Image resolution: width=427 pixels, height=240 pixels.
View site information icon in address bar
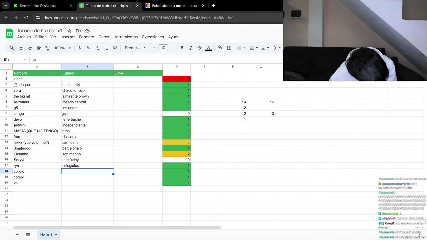tap(38, 18)
